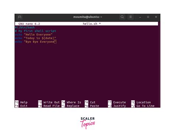The width and height of the screenshot is (175, 139).
Task: Click the echo "Bye Bye Everyone" line
Action: point(35,42)
